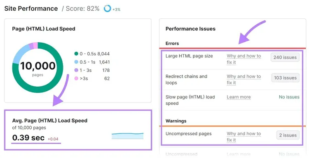The image size is (309, 160).
Task: Select the blue 0.5 - 1s legend dot
Action: [76, 62]
